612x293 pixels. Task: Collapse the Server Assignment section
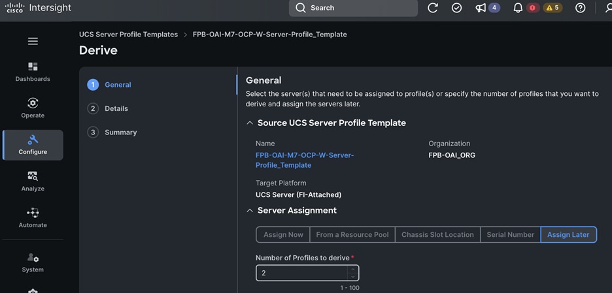coord(250,210)
